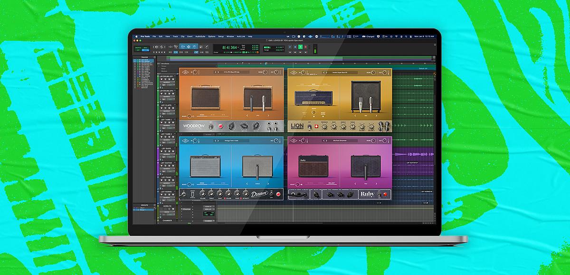
Task: Select the Pencil tool
Action: (207, 46)
